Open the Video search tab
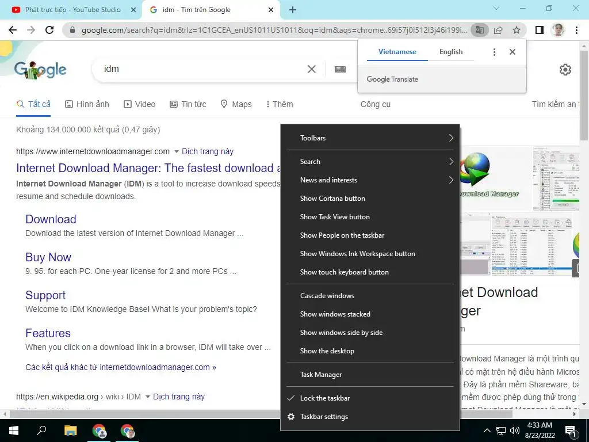The width and height of the screenshot is (589, 442). click(x=140, y=104)
